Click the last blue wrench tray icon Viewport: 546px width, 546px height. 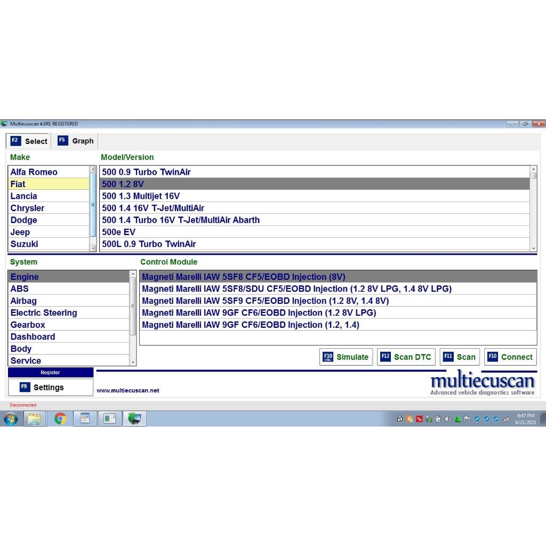[x=496, y=419]
